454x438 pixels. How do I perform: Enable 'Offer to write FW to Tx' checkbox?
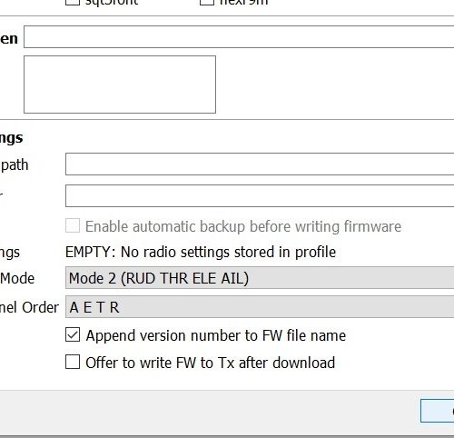pyautogui.click(x=73, y=362)
